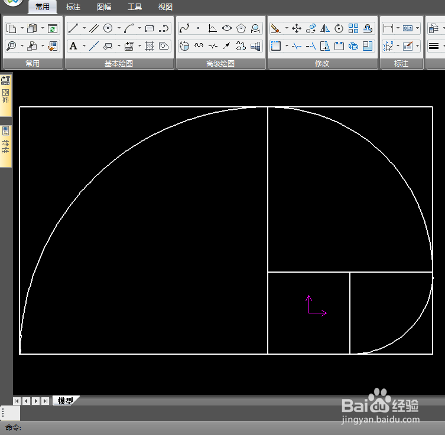The image size is (445, 435).
Task: Select the Spline curve tool
Action: tap(184, 28)
